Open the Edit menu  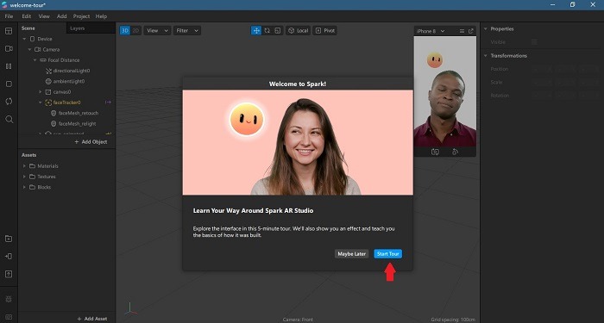tap(27, 16)
